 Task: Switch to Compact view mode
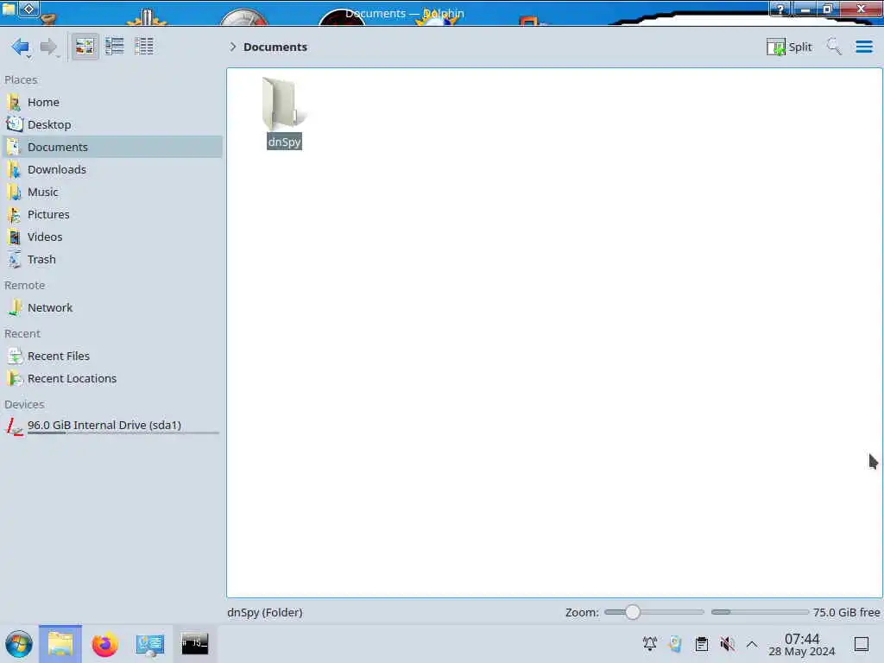[115, 47]
